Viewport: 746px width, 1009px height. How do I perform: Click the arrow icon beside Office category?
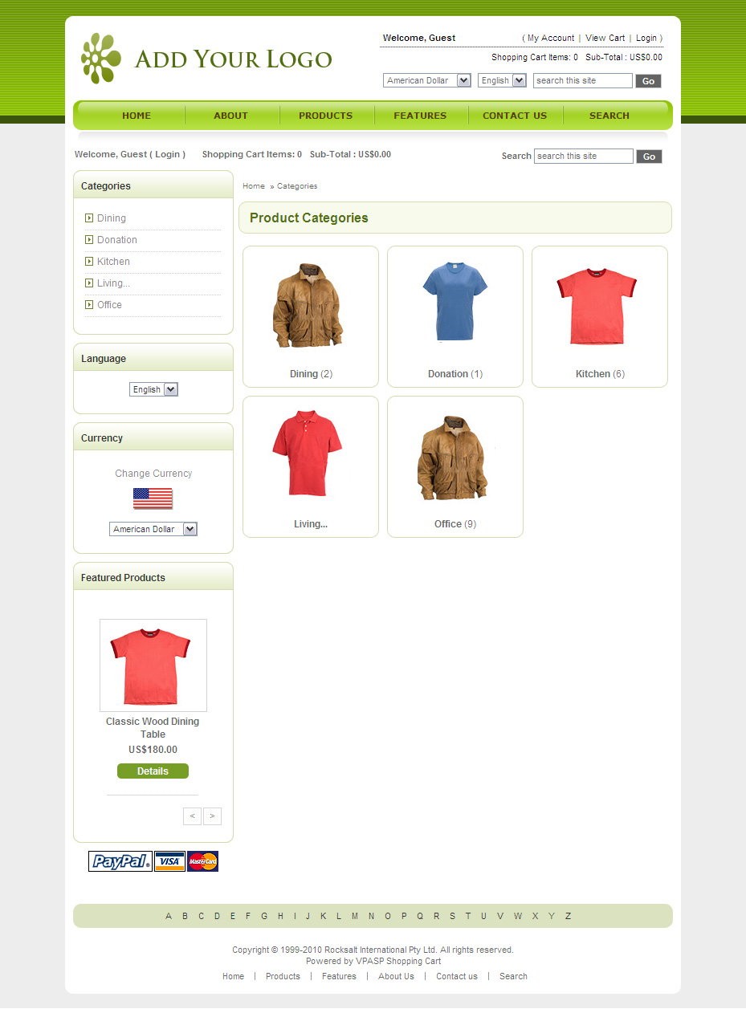click(x=89, y=305)
